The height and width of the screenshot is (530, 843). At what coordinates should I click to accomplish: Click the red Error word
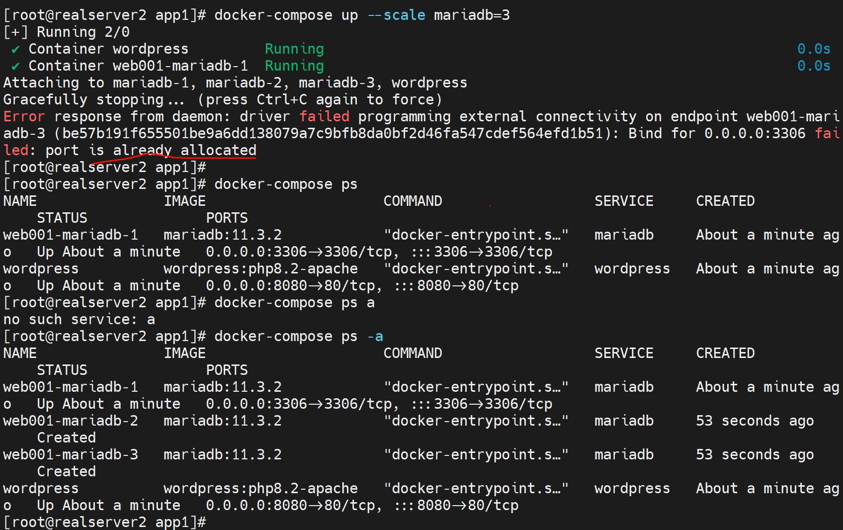tap(24, 116)
